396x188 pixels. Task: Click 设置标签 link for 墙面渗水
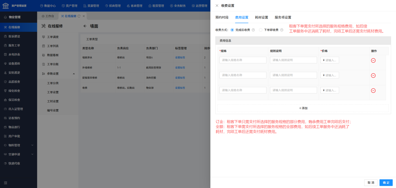(x=180, y=58)
